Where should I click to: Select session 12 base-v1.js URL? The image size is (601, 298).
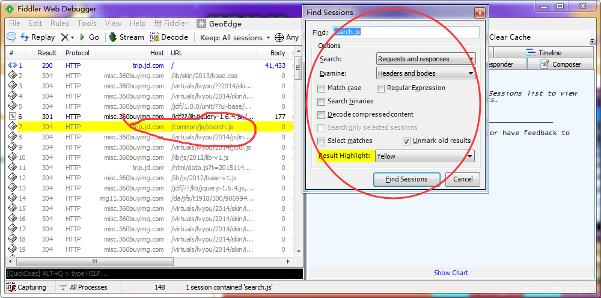(x=204, y=178)
